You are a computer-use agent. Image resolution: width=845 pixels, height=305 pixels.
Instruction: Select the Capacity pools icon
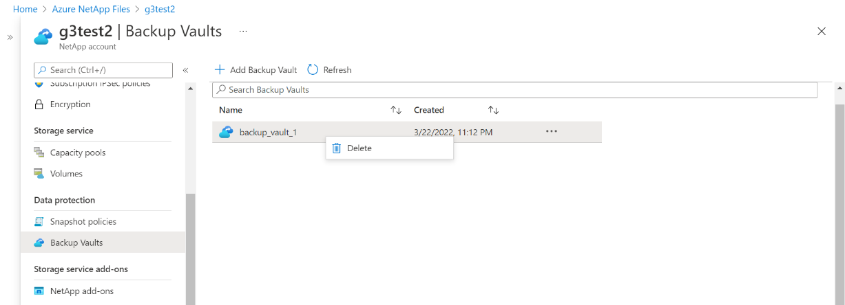coord(39,152)
